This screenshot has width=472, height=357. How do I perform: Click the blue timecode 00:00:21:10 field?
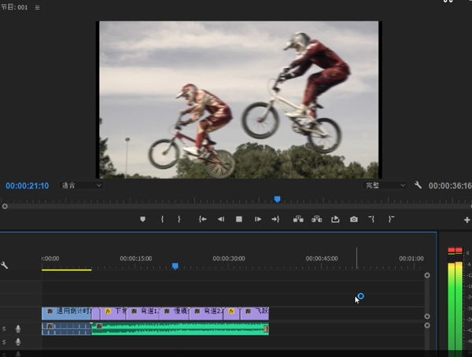28,186
